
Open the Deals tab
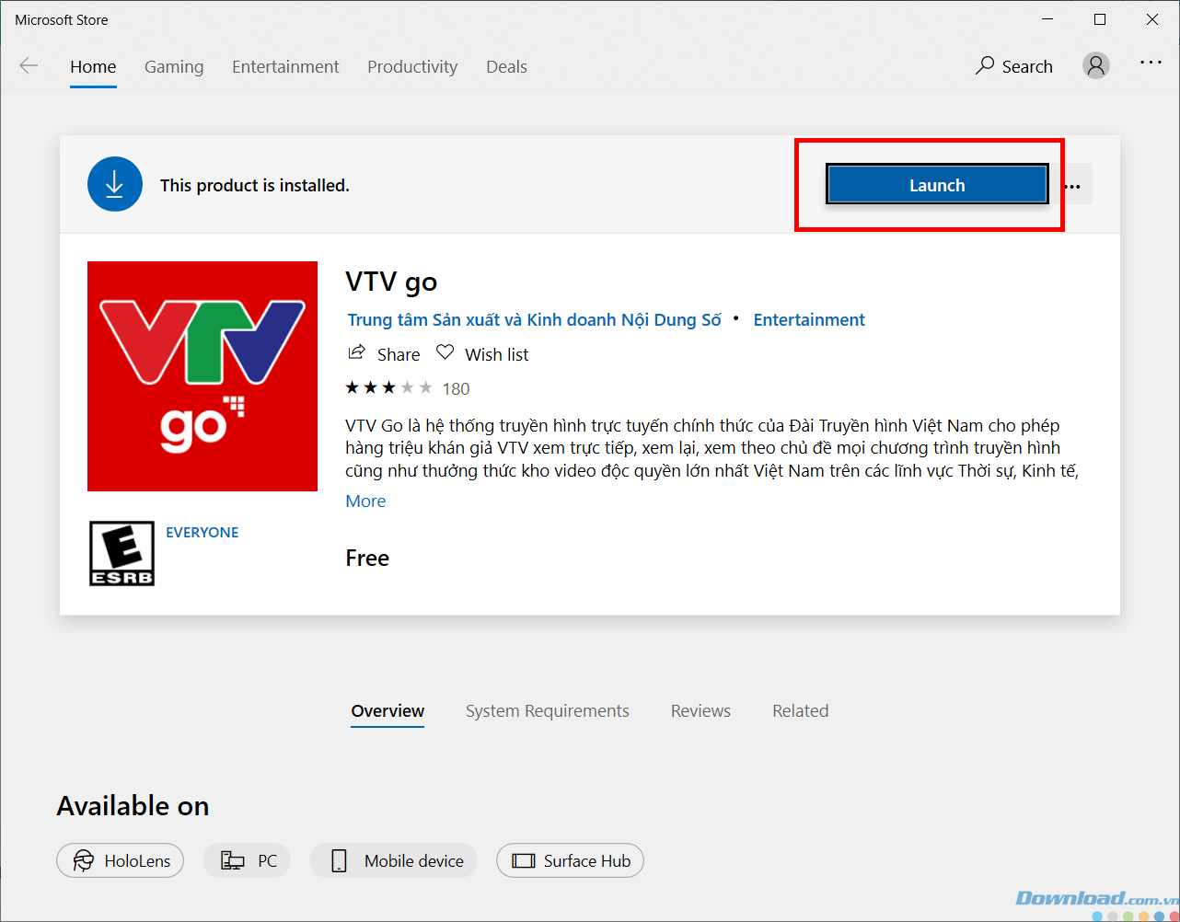[x=506, y=66]
